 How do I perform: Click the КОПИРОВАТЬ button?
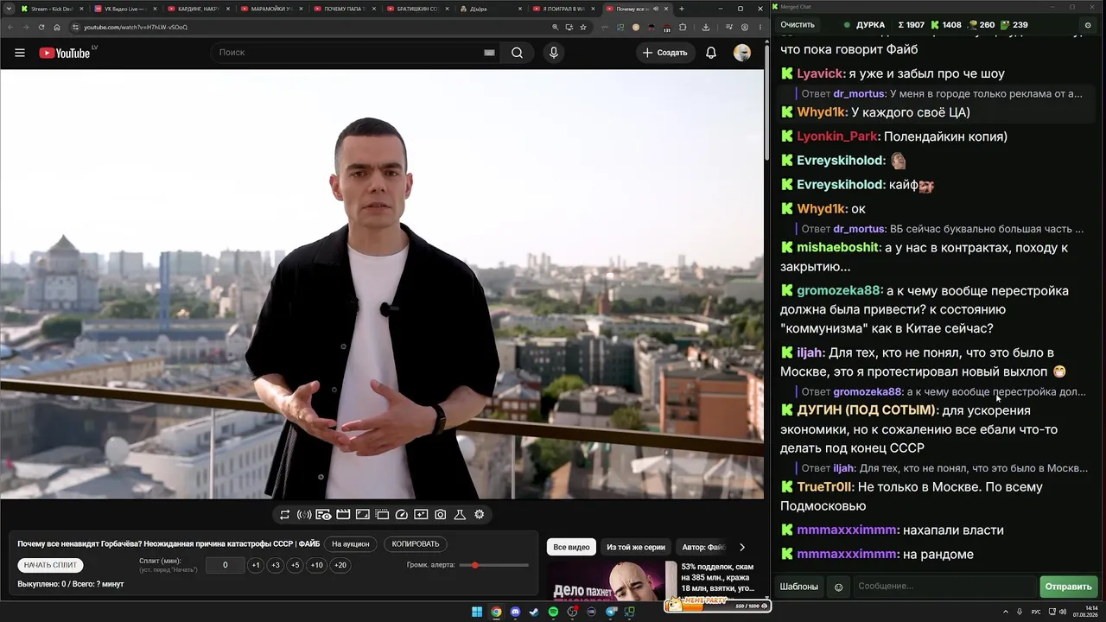pos(416,544)
